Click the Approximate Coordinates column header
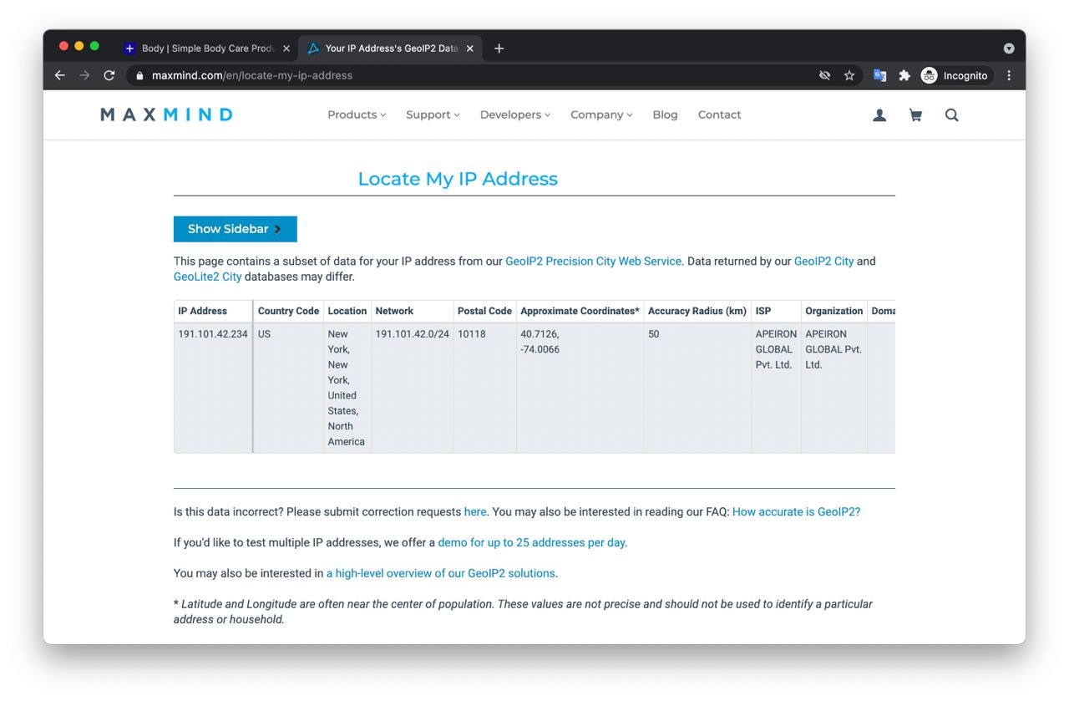This screenshot has height=701, width=1069. [x=580, y=311]
